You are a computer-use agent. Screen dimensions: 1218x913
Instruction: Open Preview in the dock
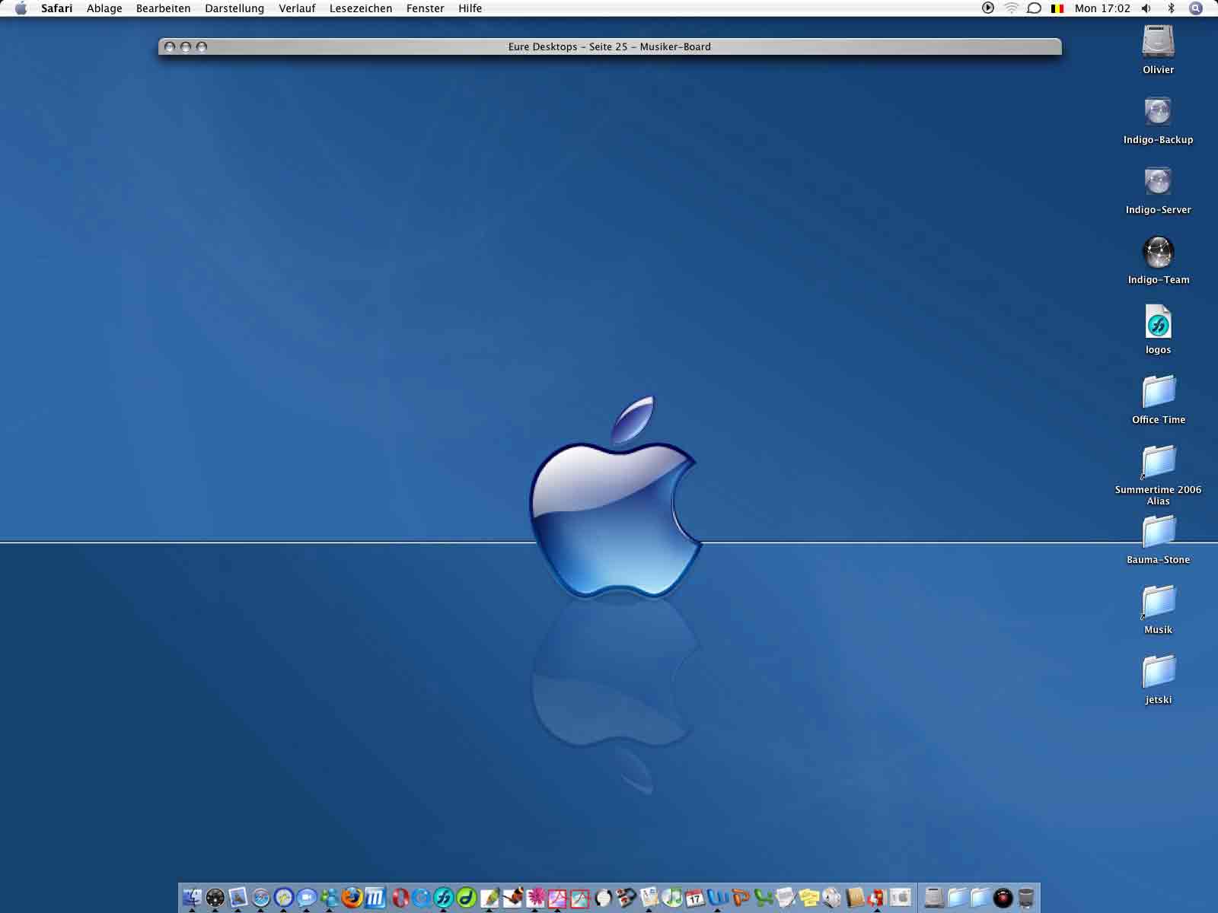(x=238, y=898)
